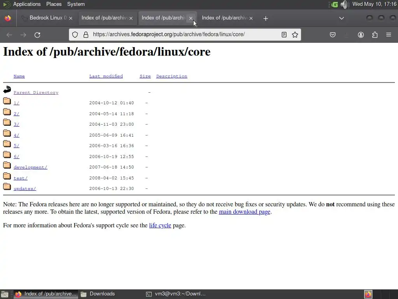This screenshot has height=299, width=398.
Task: Click folder icon beside 1/
Action: [7, 101]
